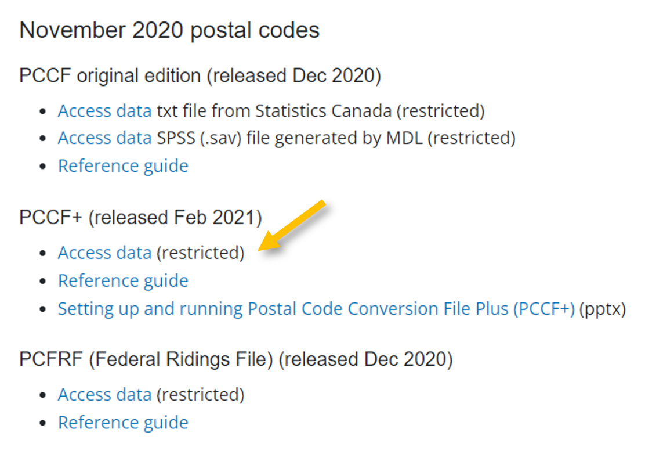The width and height of the screenshot is (645, 454).
Task: Access the SPSS (.sav) file generated by MDL
Action: point(104,138)
